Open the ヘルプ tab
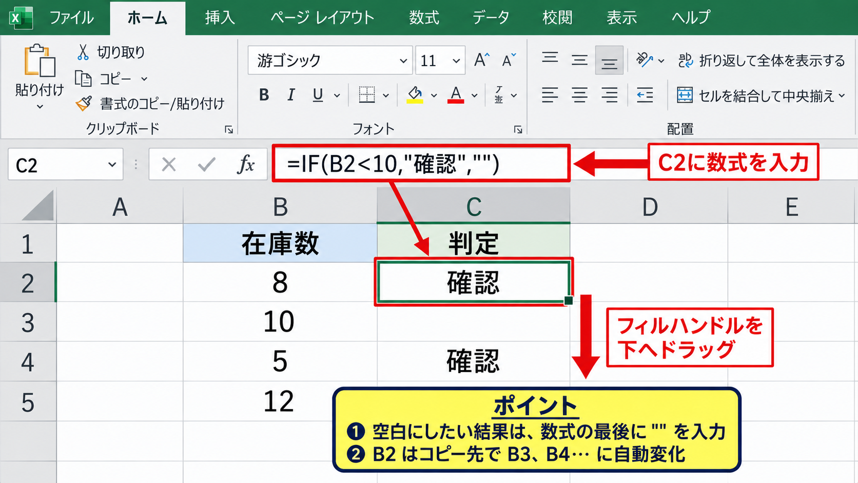The width and height of the screenshot is (858, 483). pos(691,17)
